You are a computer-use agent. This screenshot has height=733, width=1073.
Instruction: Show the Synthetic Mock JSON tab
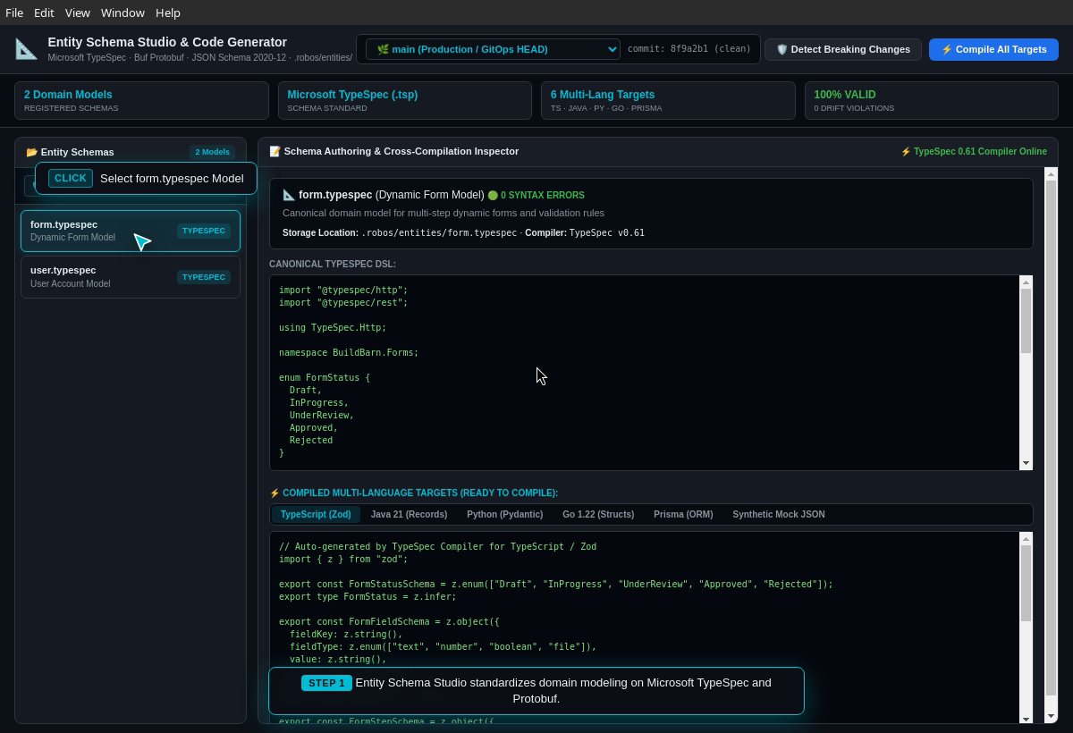point(779,514)
